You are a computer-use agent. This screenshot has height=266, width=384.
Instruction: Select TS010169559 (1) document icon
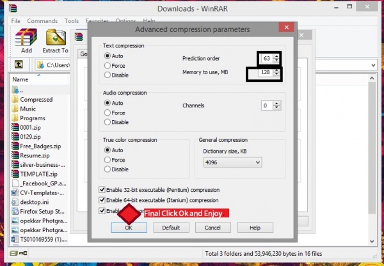click(15, 239)
